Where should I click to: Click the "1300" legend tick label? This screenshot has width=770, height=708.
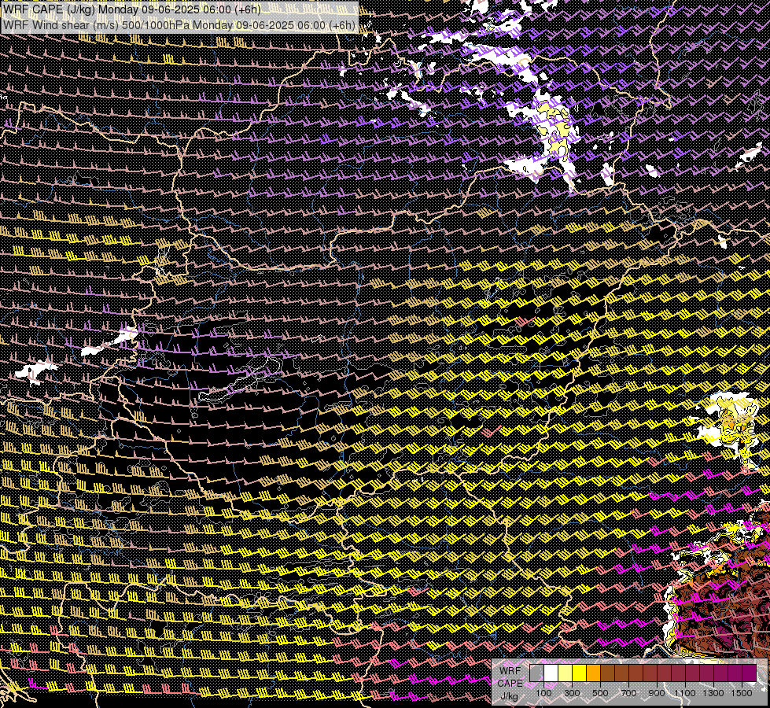[713, 693]
